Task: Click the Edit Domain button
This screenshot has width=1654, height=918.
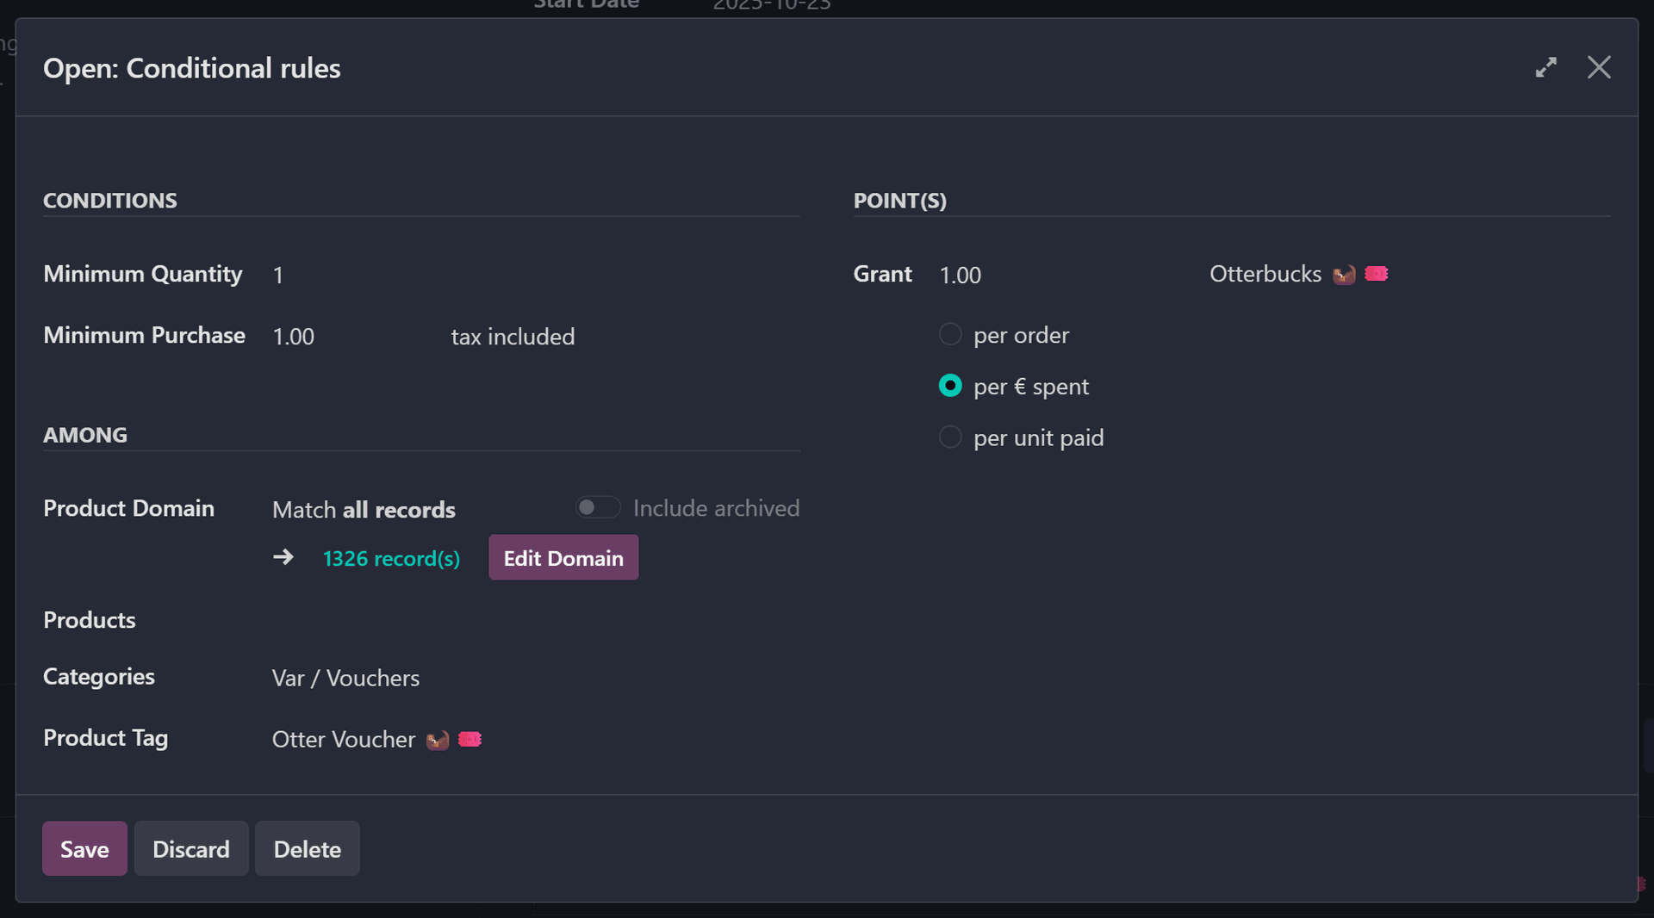Action: [x=563, y=558]
